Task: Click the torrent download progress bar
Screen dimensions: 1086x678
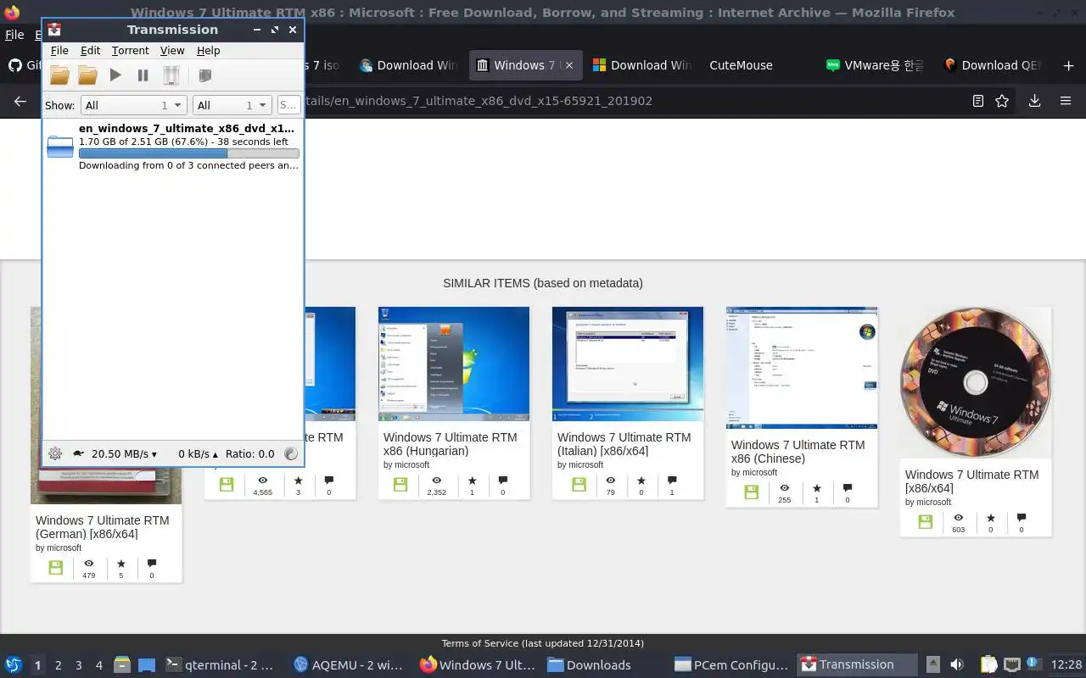Action: pyautogui.click(x=188, y=153)
